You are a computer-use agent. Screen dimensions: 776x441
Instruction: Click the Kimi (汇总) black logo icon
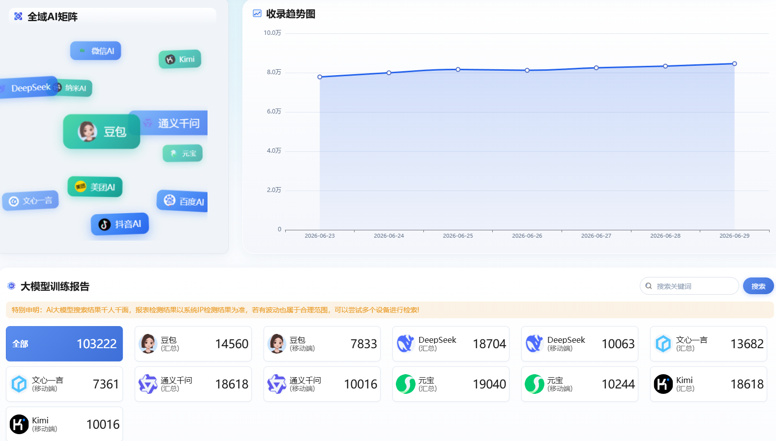click(x=663, y=384)
